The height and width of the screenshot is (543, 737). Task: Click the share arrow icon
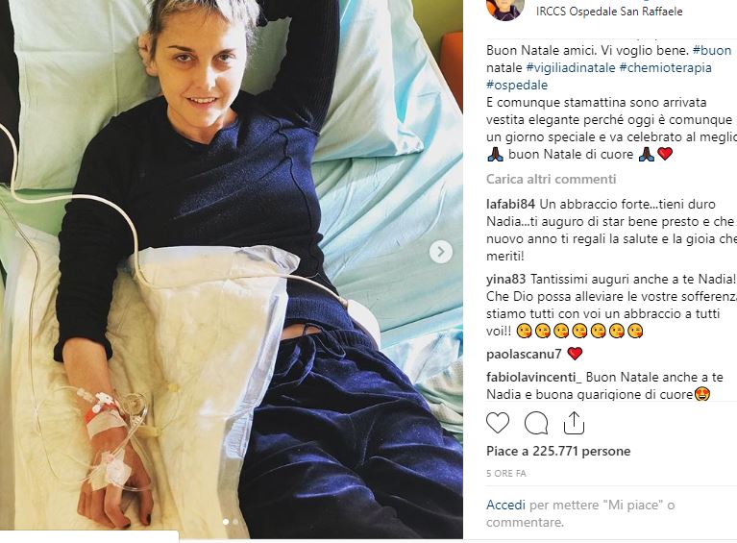(574, 423)
